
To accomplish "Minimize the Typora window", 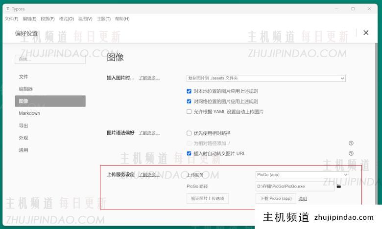I will pos(336,9).
